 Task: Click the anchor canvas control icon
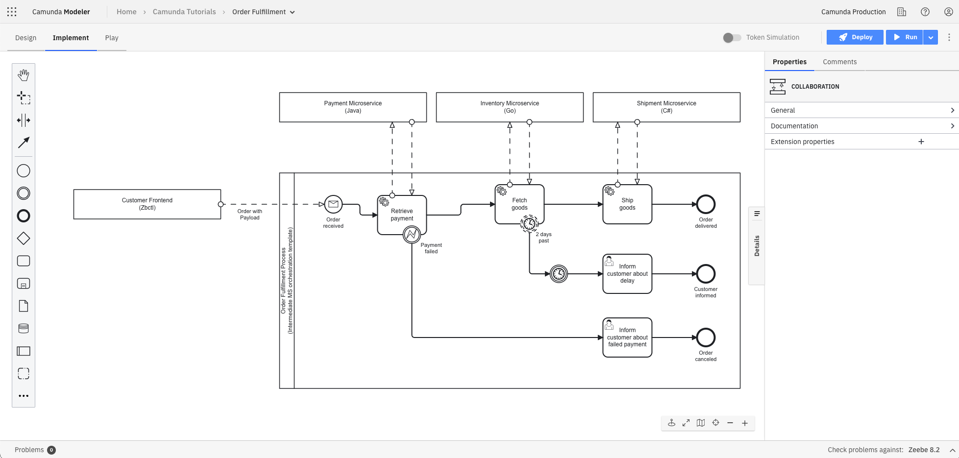coord(672,423)
